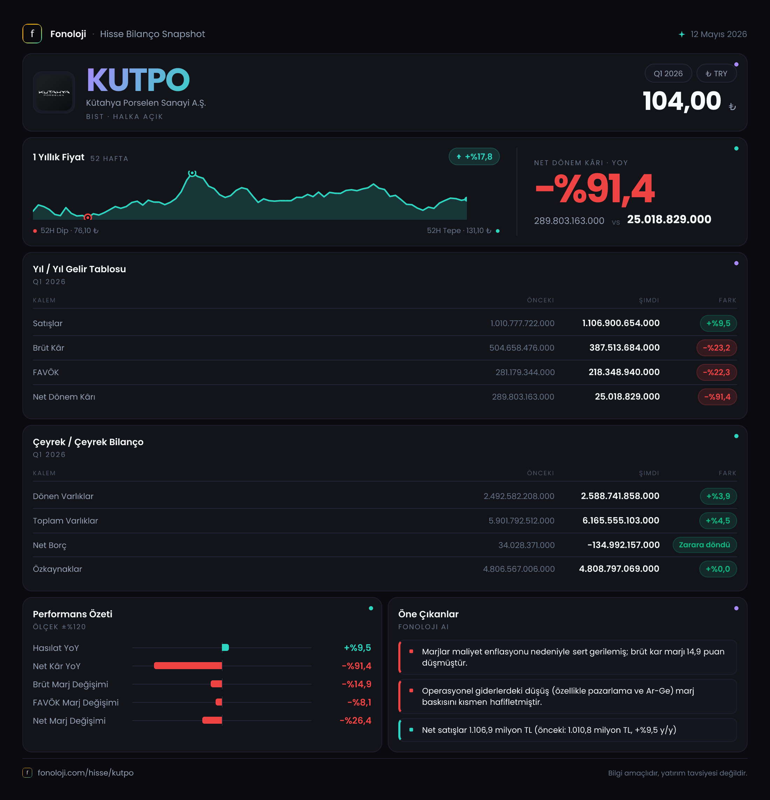The width and height of the screenshot is (770, 800).
Task: Select the Q1 2026 period pill
Action: coord(668,73)
